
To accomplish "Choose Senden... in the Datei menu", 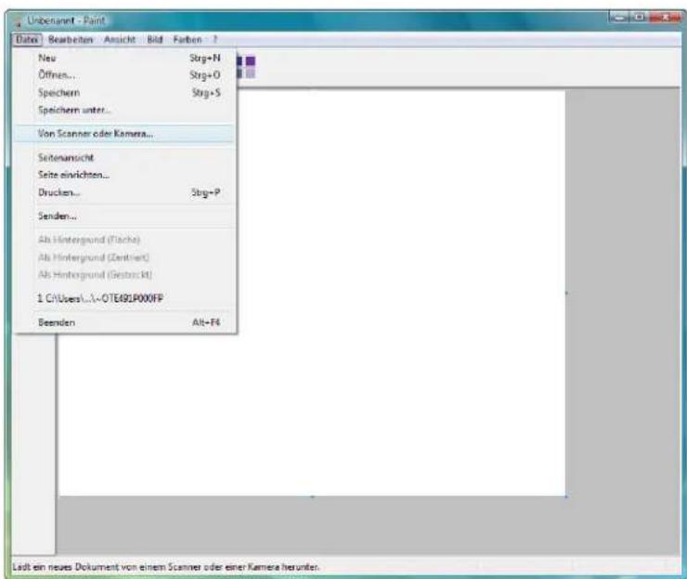I will [x=125, y=216].
